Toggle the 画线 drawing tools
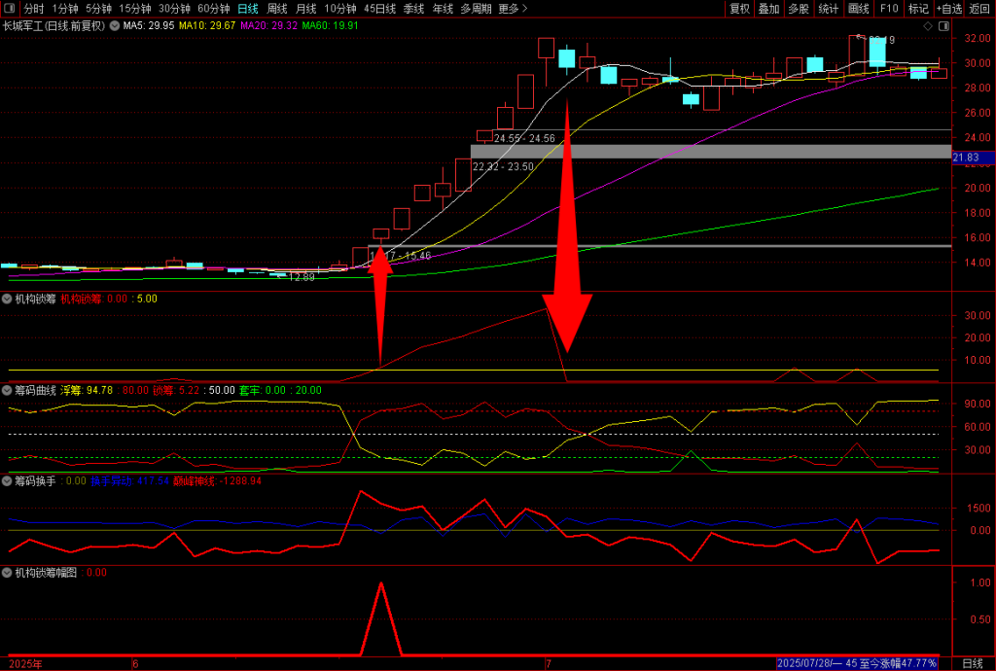The image size is (996, 671). click(x=859, y=9)
